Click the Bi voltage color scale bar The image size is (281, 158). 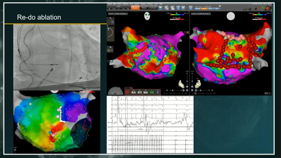click(x=177, y=15)
